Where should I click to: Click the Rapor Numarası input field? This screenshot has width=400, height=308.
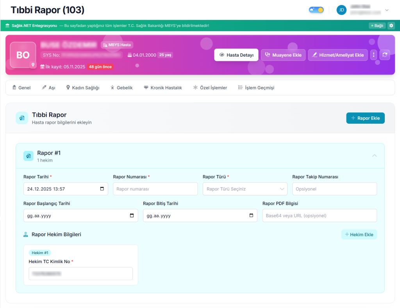tap(155, 189)
